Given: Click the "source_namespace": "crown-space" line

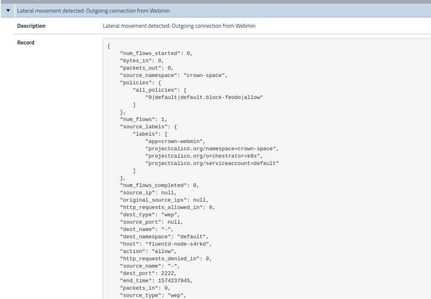Looking at the screenshot, I should click(x=174, y=75).
